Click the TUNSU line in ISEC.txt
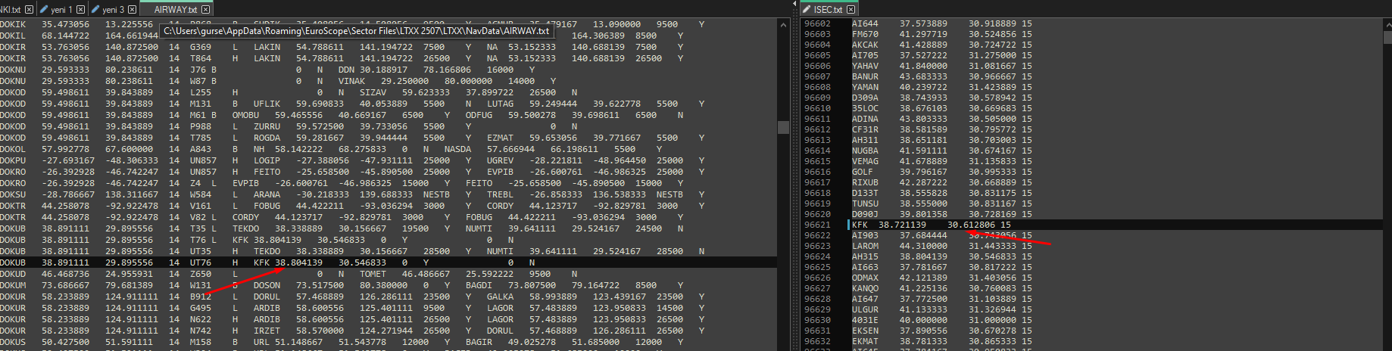The width and height of the screenshot is (1392, 351). [941, 203]
